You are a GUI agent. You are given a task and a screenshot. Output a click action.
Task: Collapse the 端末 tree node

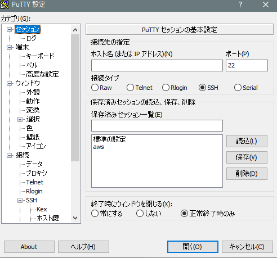tap(9, 47)
